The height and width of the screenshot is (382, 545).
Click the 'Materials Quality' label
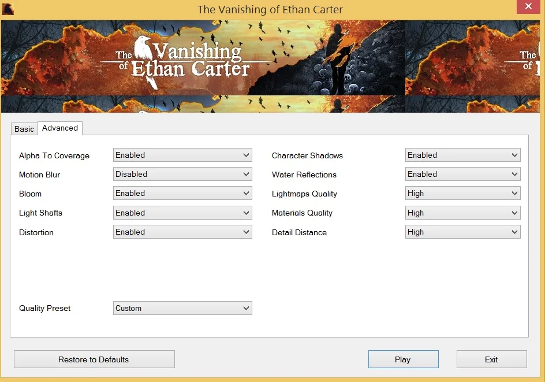[302, 213]
